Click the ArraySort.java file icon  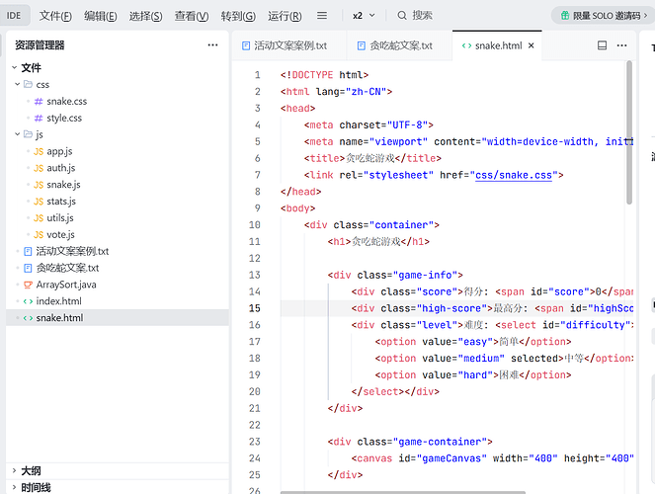tap(28, 285)
